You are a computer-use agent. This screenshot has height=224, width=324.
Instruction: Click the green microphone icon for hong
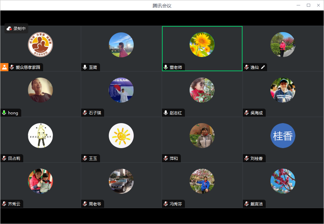coord(4,113)
